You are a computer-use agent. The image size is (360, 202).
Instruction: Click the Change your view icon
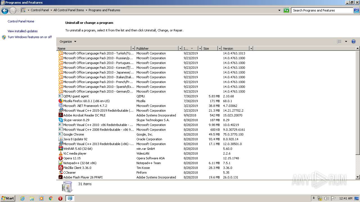(339, 42)
